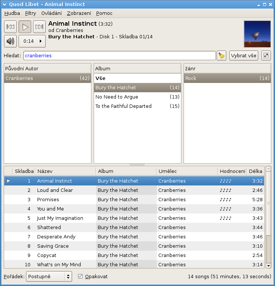
Task: Go to the previous track
Action: pyautogui.click(x=10, y=27)
